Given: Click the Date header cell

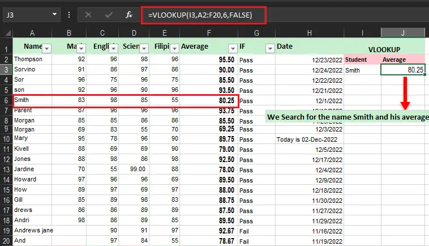Looking at the screenshot, I should (310, 46).
